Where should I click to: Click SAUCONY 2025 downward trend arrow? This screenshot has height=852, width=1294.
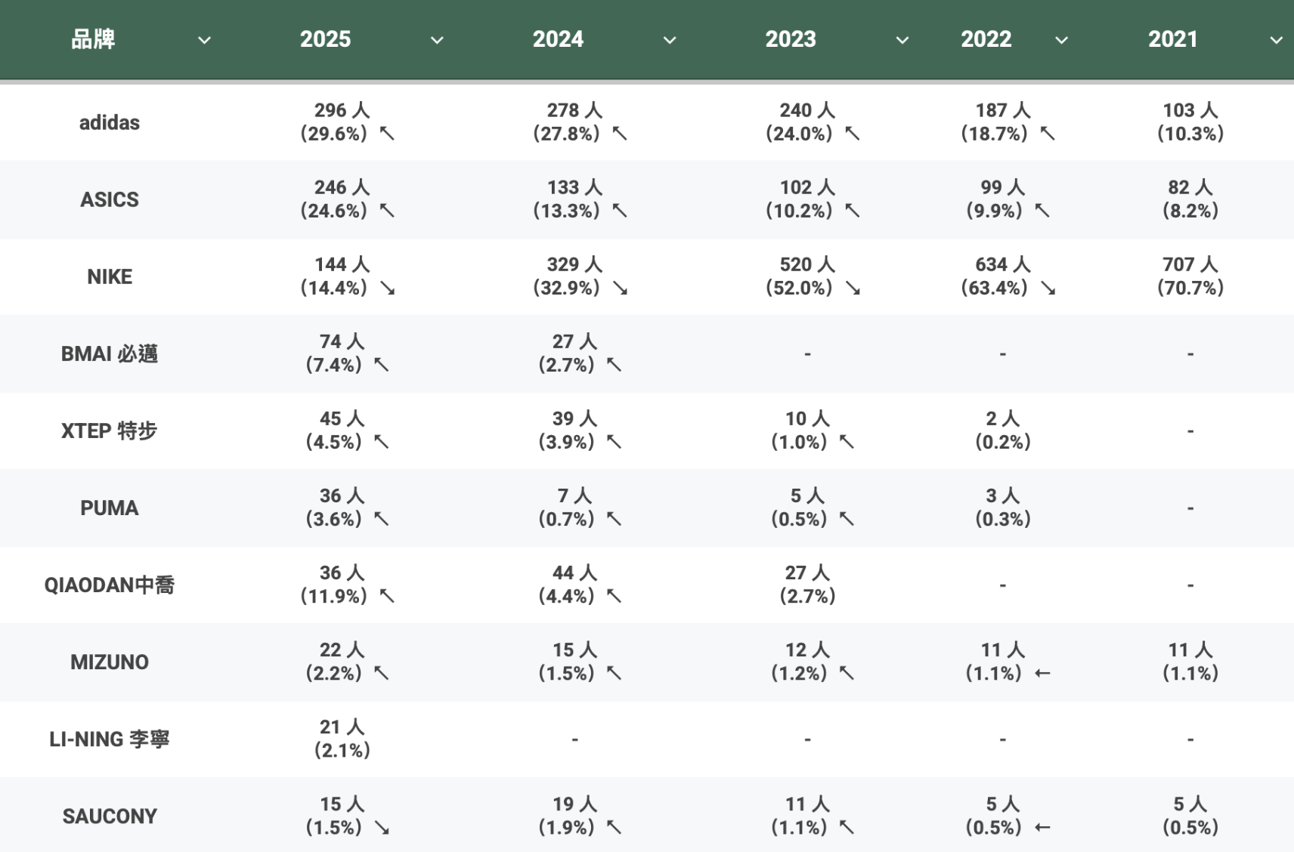(x=382, y=828)
